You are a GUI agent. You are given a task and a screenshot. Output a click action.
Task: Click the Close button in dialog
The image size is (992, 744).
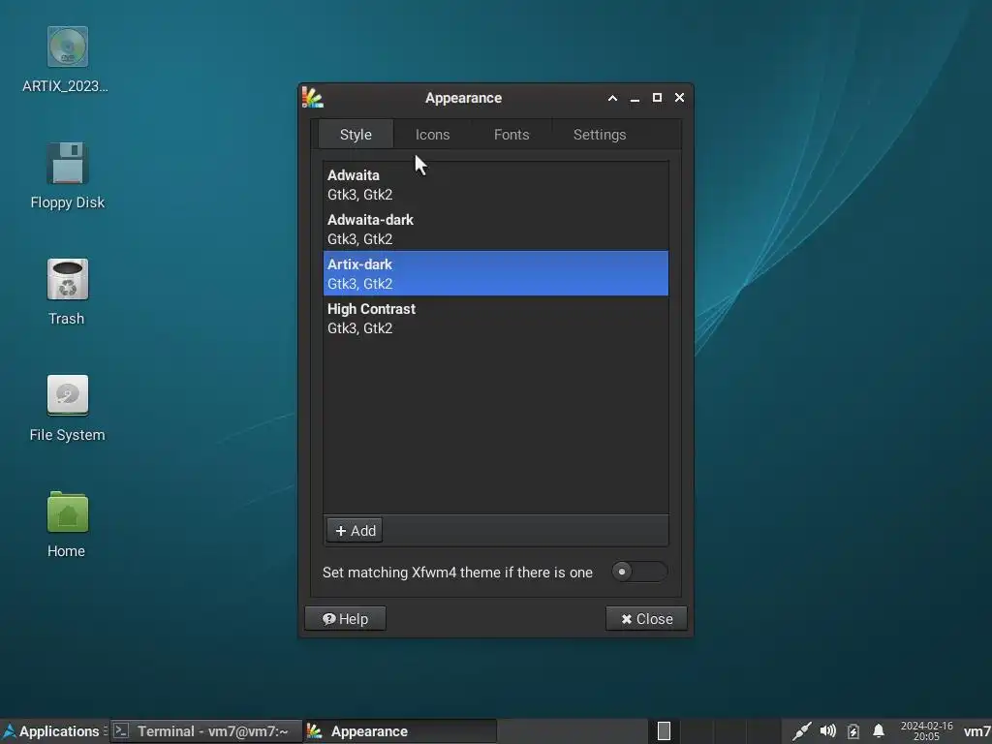click(x=646, y=618)
